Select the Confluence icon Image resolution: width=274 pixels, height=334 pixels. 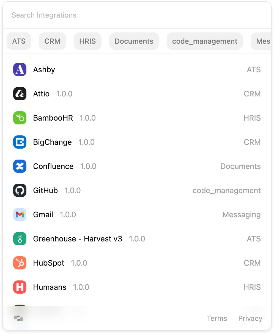(20, 166)
